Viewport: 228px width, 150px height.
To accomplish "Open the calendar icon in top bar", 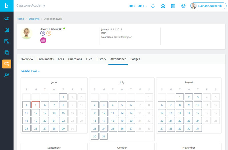I will pos(173,6).
